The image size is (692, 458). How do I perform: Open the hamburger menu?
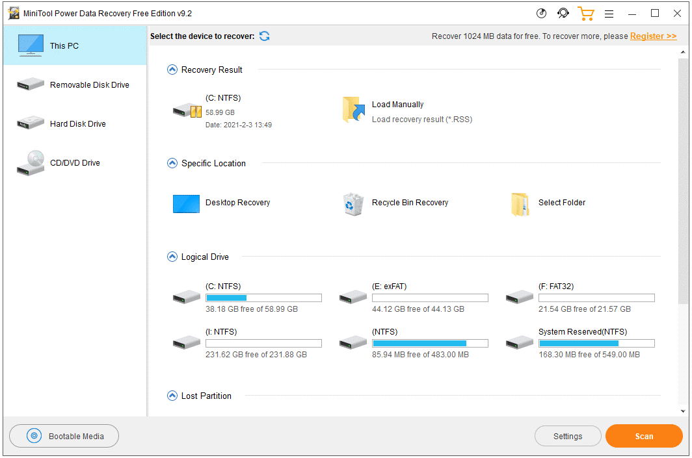pyautogui.click(x=609, y=13)
